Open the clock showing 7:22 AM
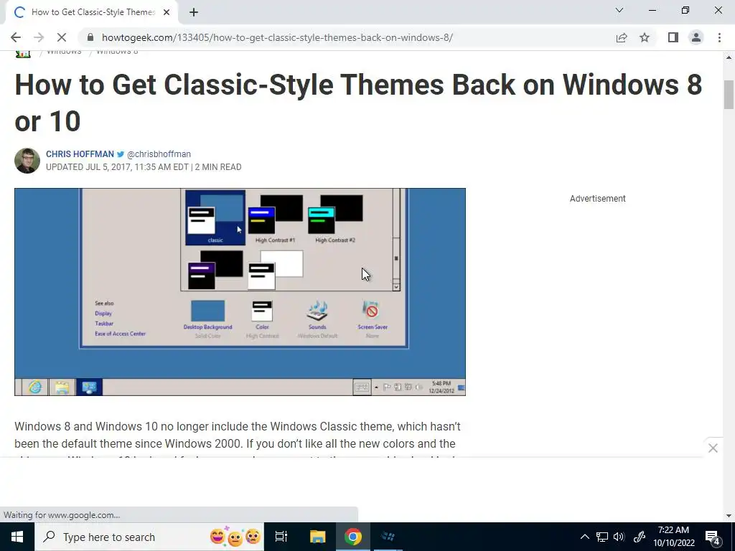 coord(673,537)
